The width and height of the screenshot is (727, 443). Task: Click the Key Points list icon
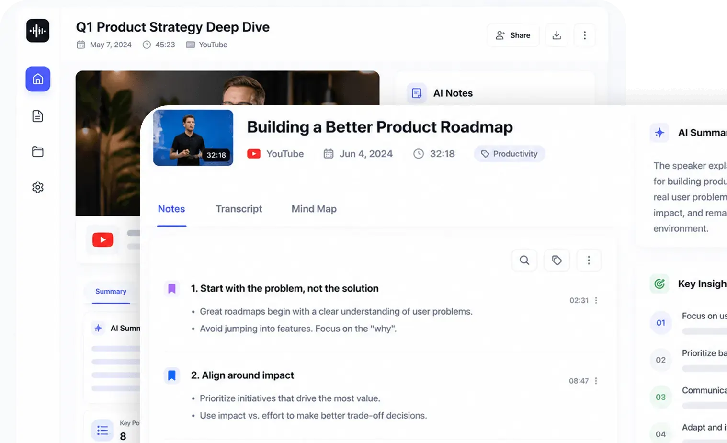102,430
